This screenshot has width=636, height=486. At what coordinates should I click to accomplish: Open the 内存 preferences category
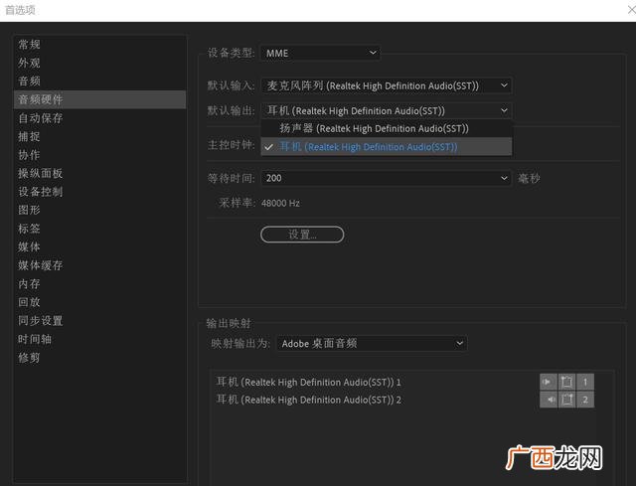pyautogui.click(x=99, y=283)
